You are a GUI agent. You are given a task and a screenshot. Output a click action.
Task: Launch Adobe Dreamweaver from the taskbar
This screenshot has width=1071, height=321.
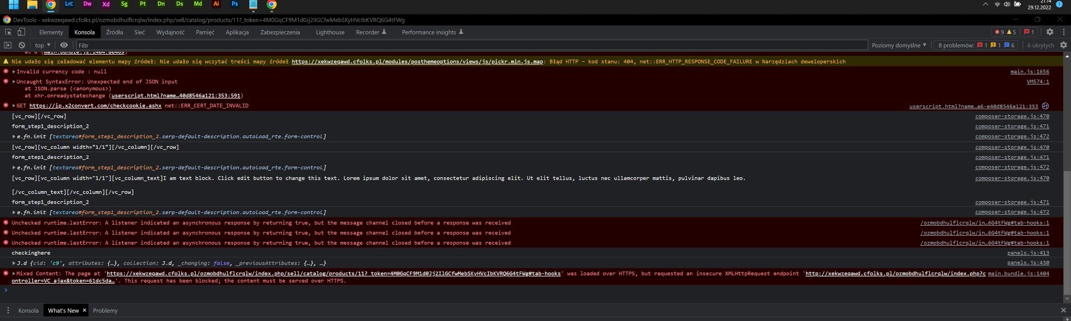click(88, 4)
